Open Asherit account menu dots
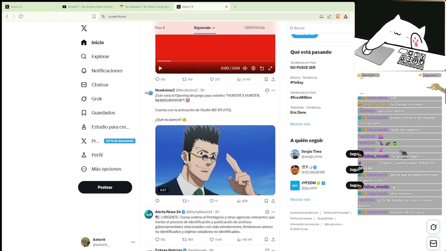Screen dimensions: 446x251 pyautogui.click(x=133, y=242)
